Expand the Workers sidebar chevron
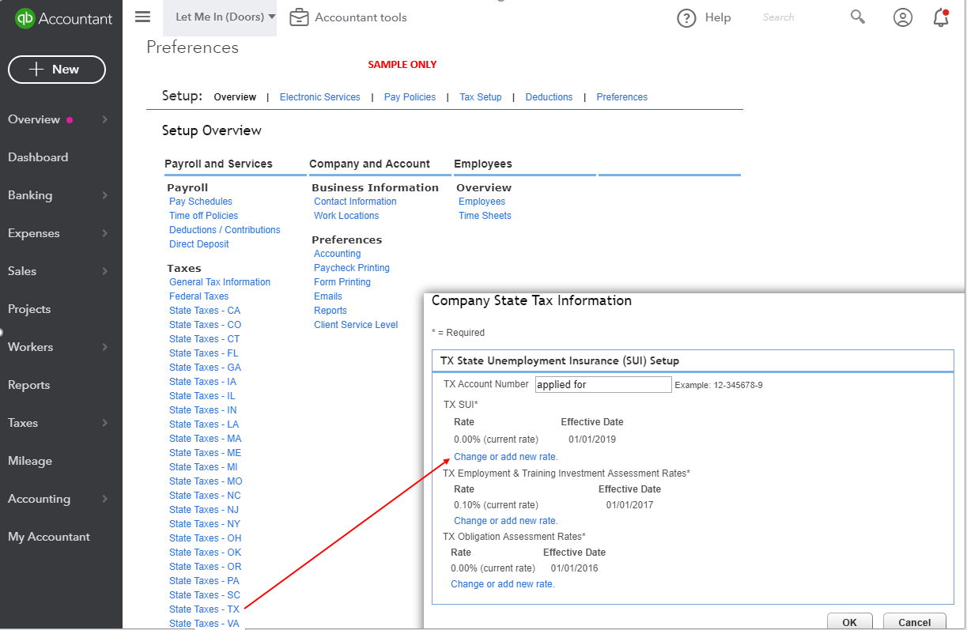This screenshot has width=967, height=630. click(x=105, y=347)
